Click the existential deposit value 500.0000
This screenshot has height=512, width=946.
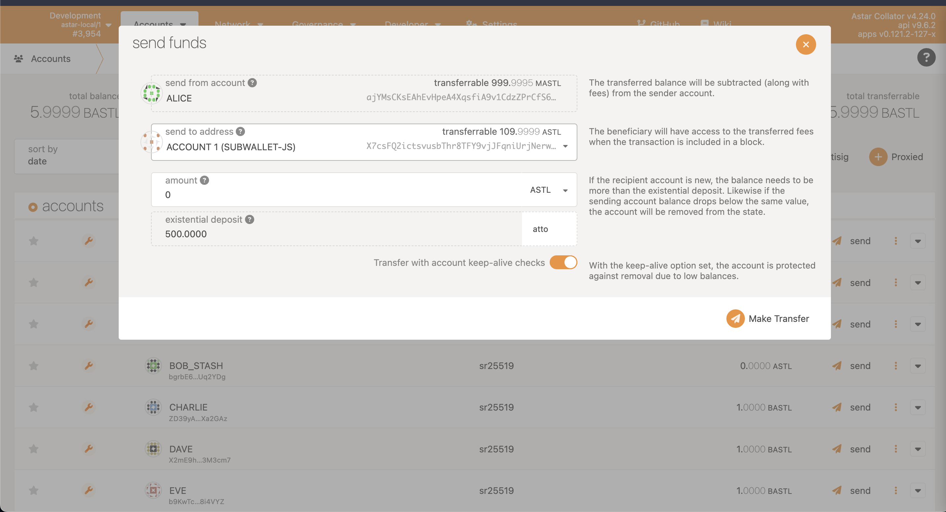coord(186,234)
